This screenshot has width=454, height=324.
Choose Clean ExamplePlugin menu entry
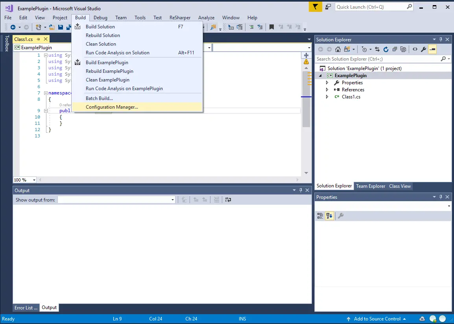(x=137, y=80)
